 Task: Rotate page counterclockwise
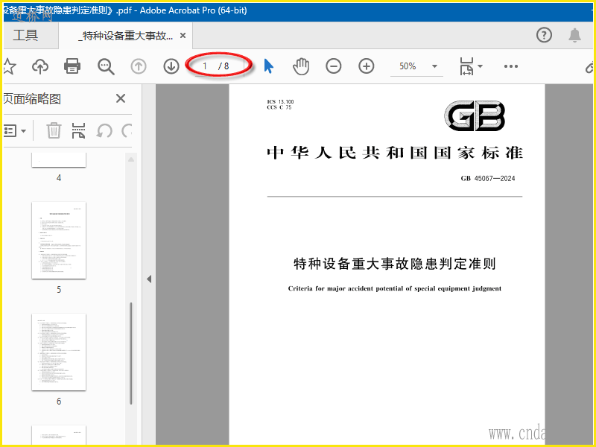coord(104,131)
